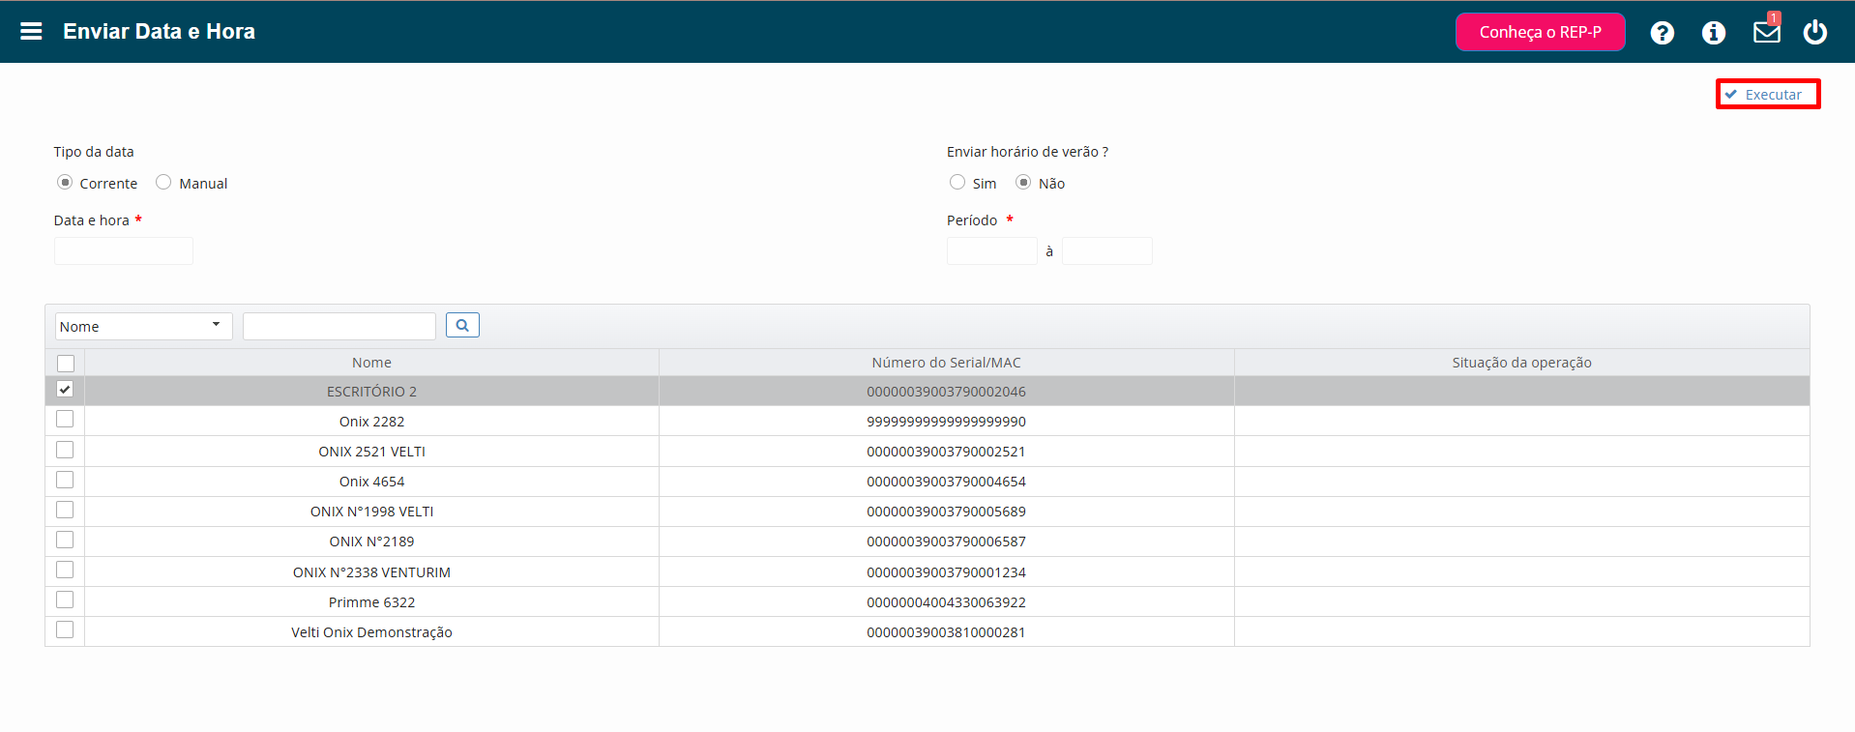The height and width of the screenshot is (732, 1855).
Task: Open the help question mark icon
Action: pos(1662,33)
